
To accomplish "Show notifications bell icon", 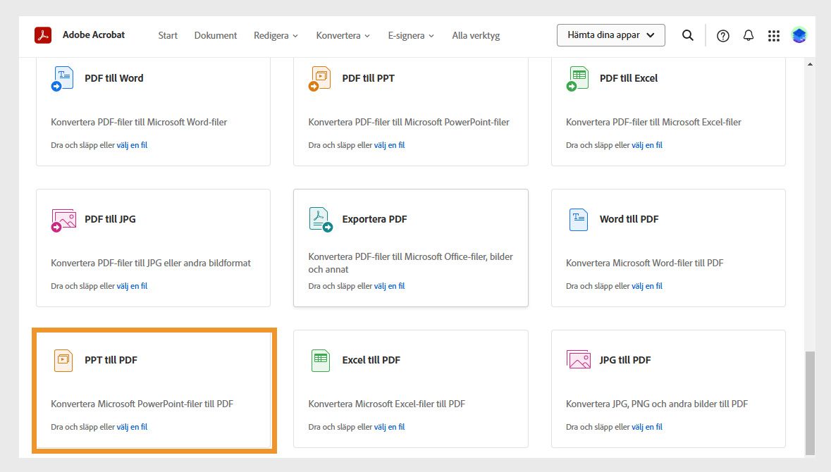I will (x=749, y=35).
